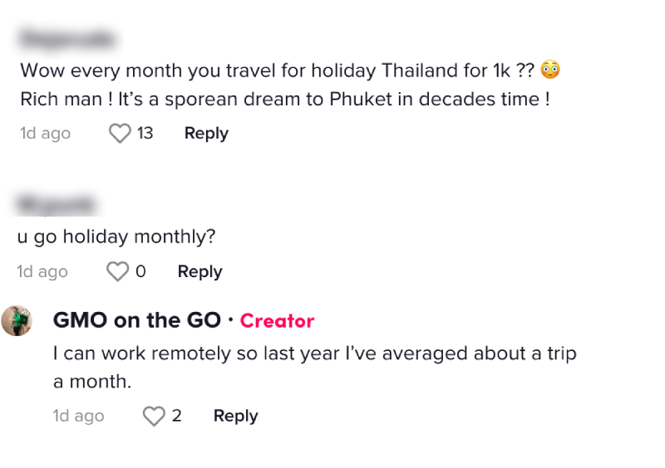Screen dimensions: 665x468
Task: Like the 'u go holiday monthly?' comment
Action: coord(117,271)
